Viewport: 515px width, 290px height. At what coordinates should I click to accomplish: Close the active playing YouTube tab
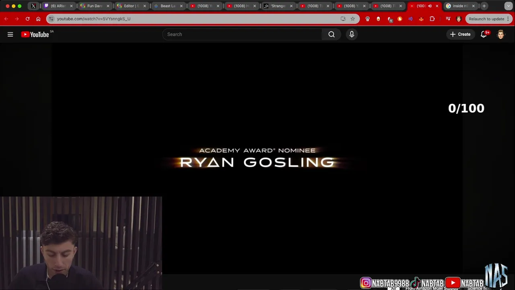point(437,6)
